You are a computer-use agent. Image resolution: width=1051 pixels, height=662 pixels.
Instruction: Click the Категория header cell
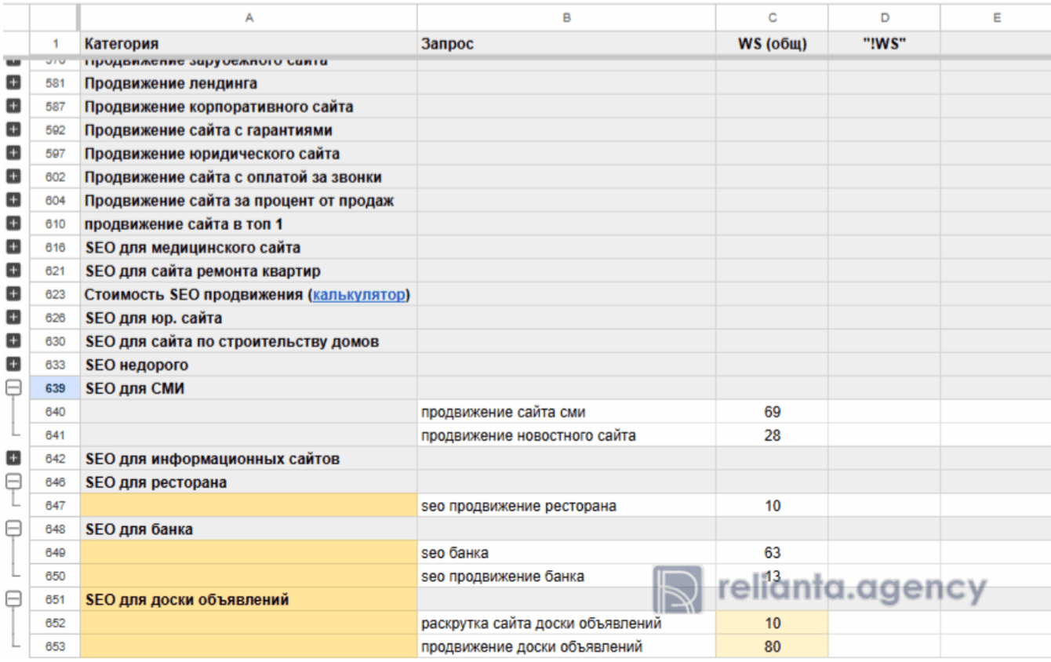(249, 44)
